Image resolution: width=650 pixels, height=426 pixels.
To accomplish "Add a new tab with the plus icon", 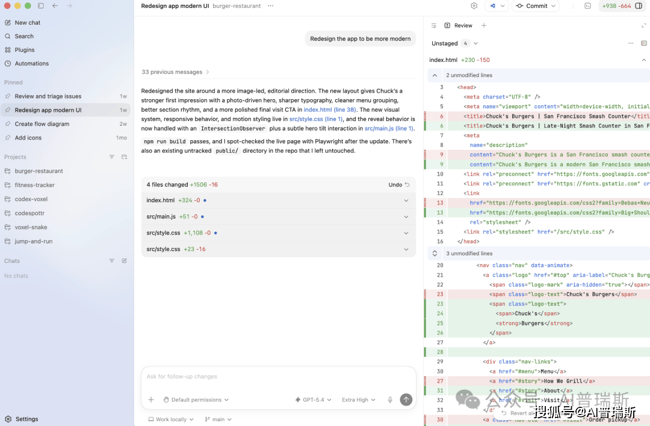I will click(x=484, y=25).
